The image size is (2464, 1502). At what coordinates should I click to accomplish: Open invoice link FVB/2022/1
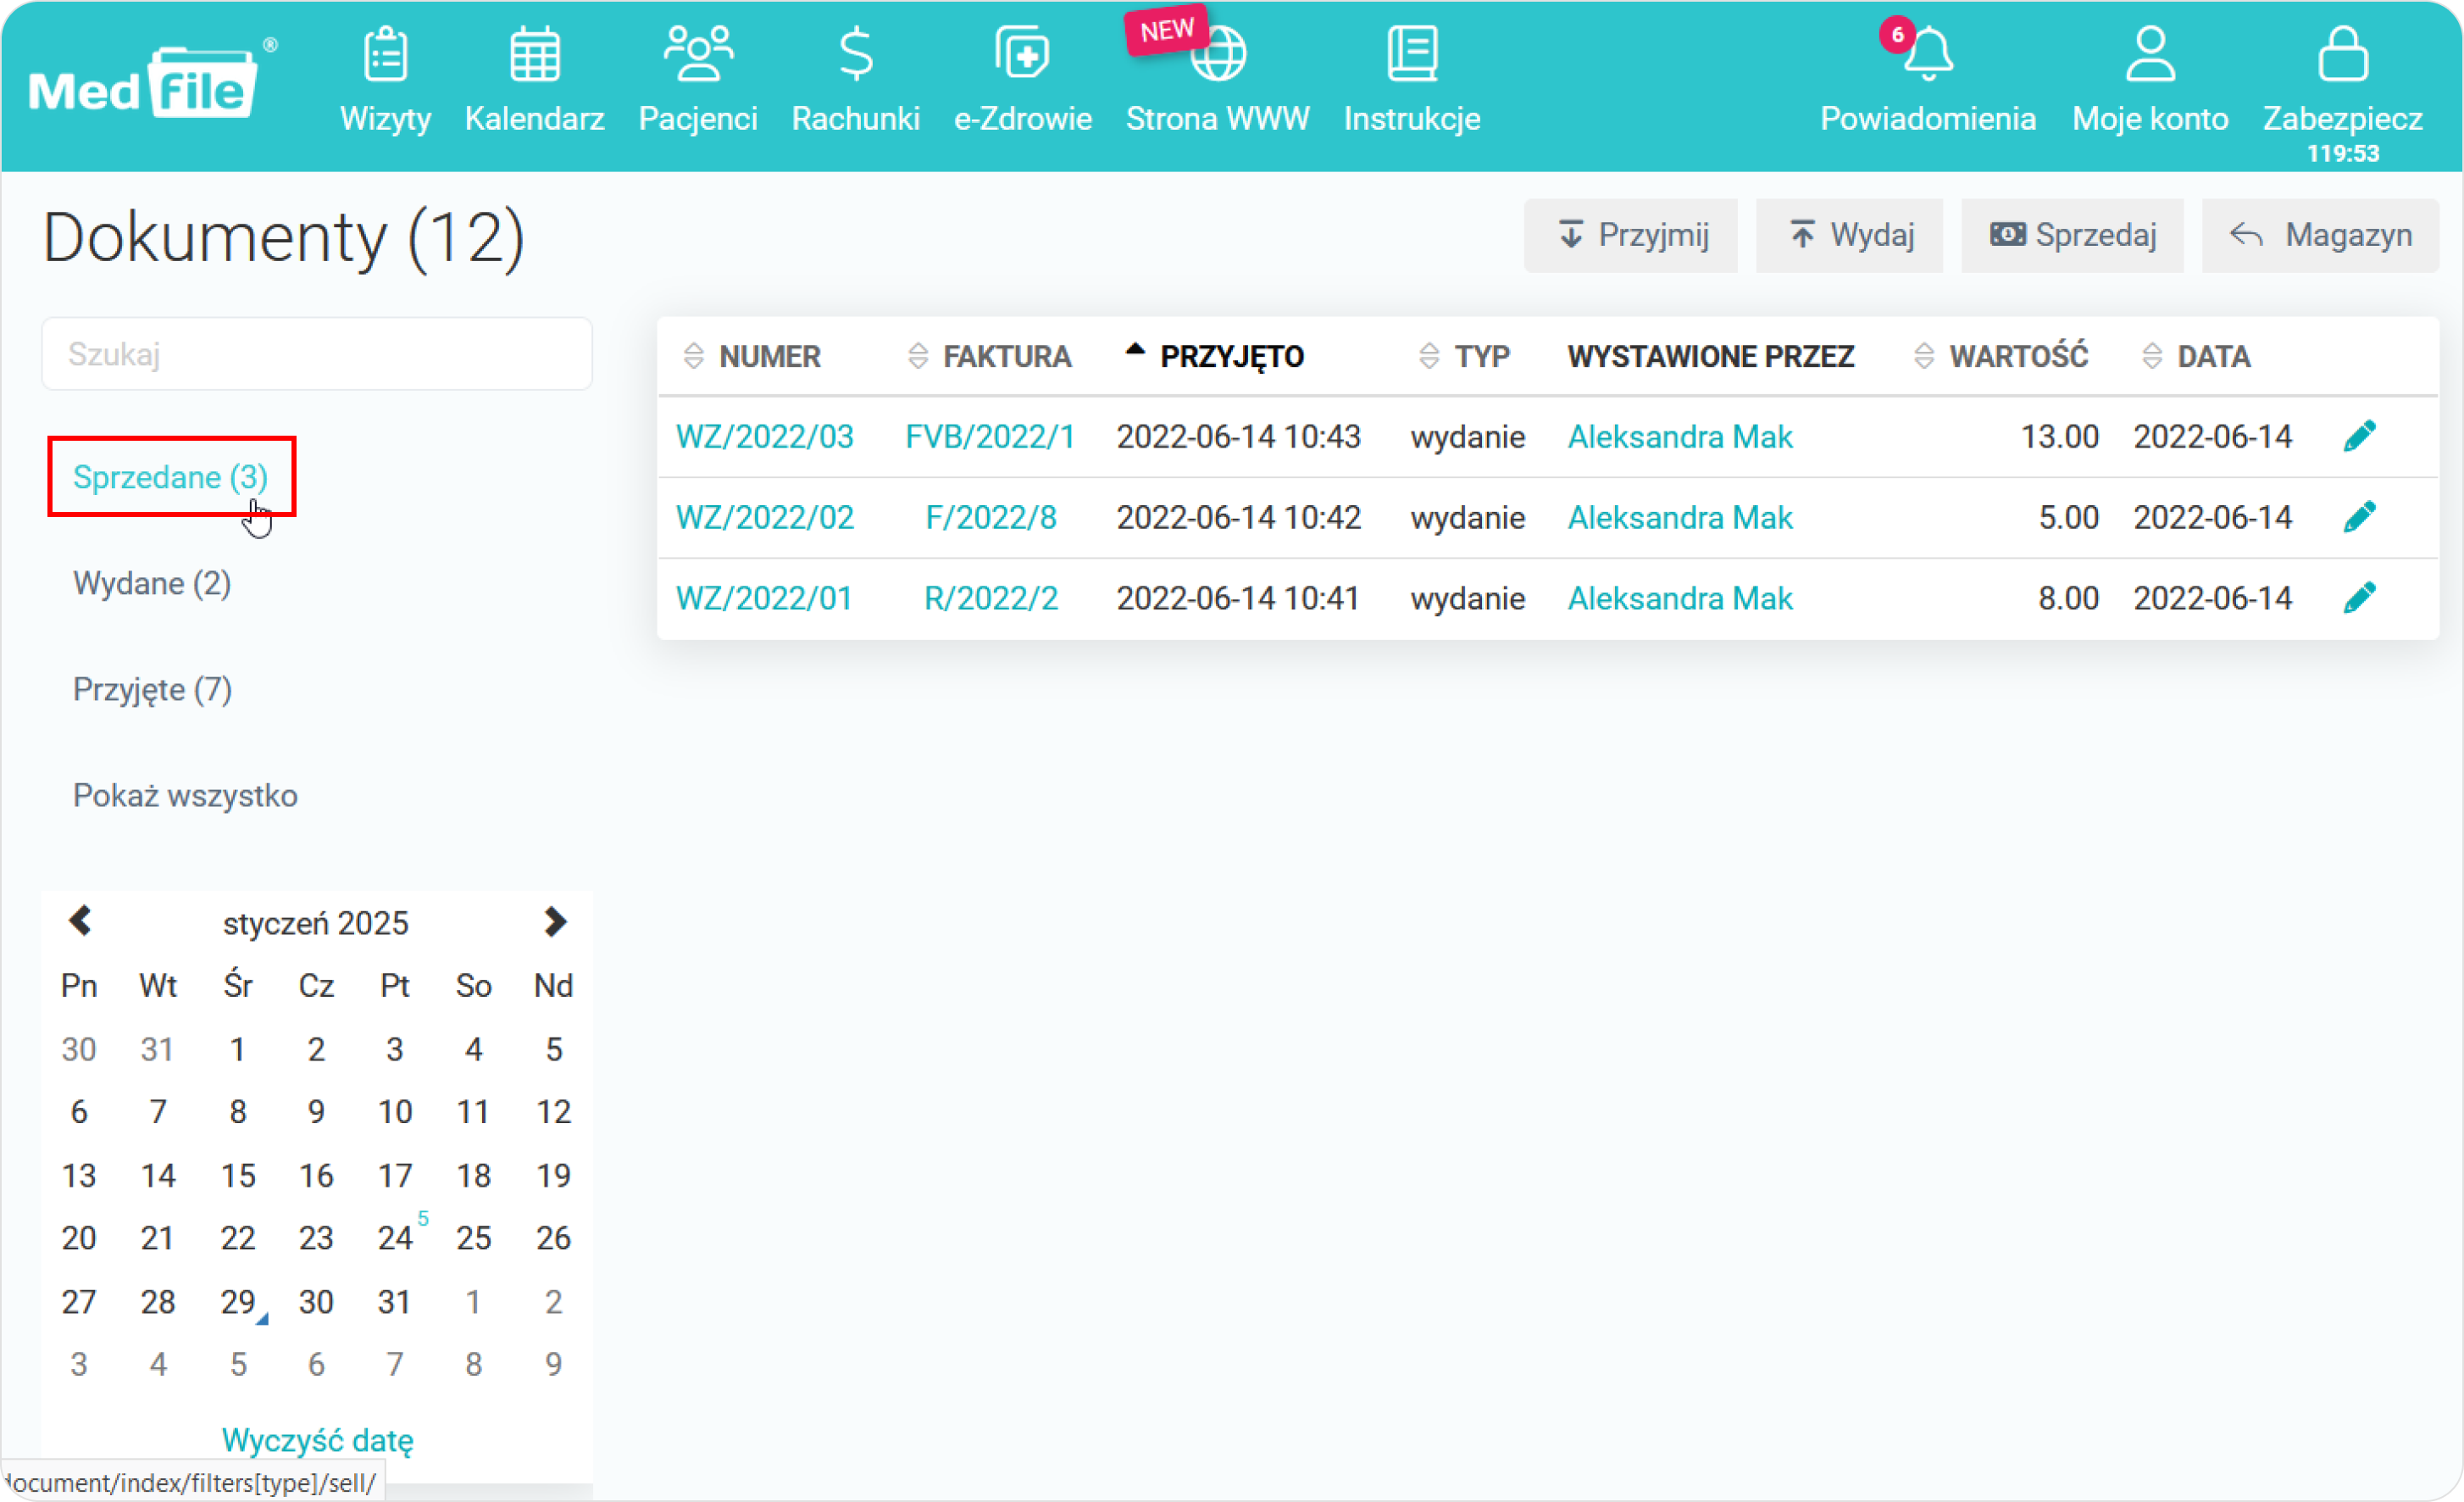coord(990,437)
